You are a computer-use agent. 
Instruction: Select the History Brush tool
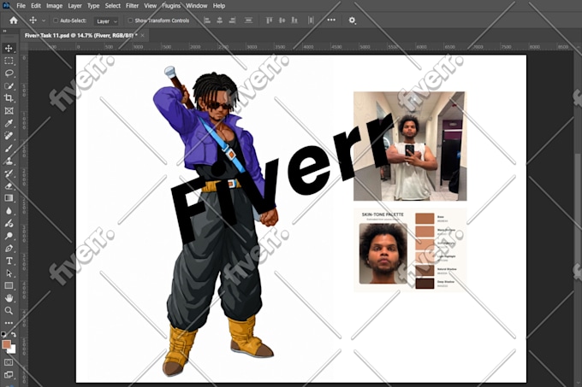(9, 173)
